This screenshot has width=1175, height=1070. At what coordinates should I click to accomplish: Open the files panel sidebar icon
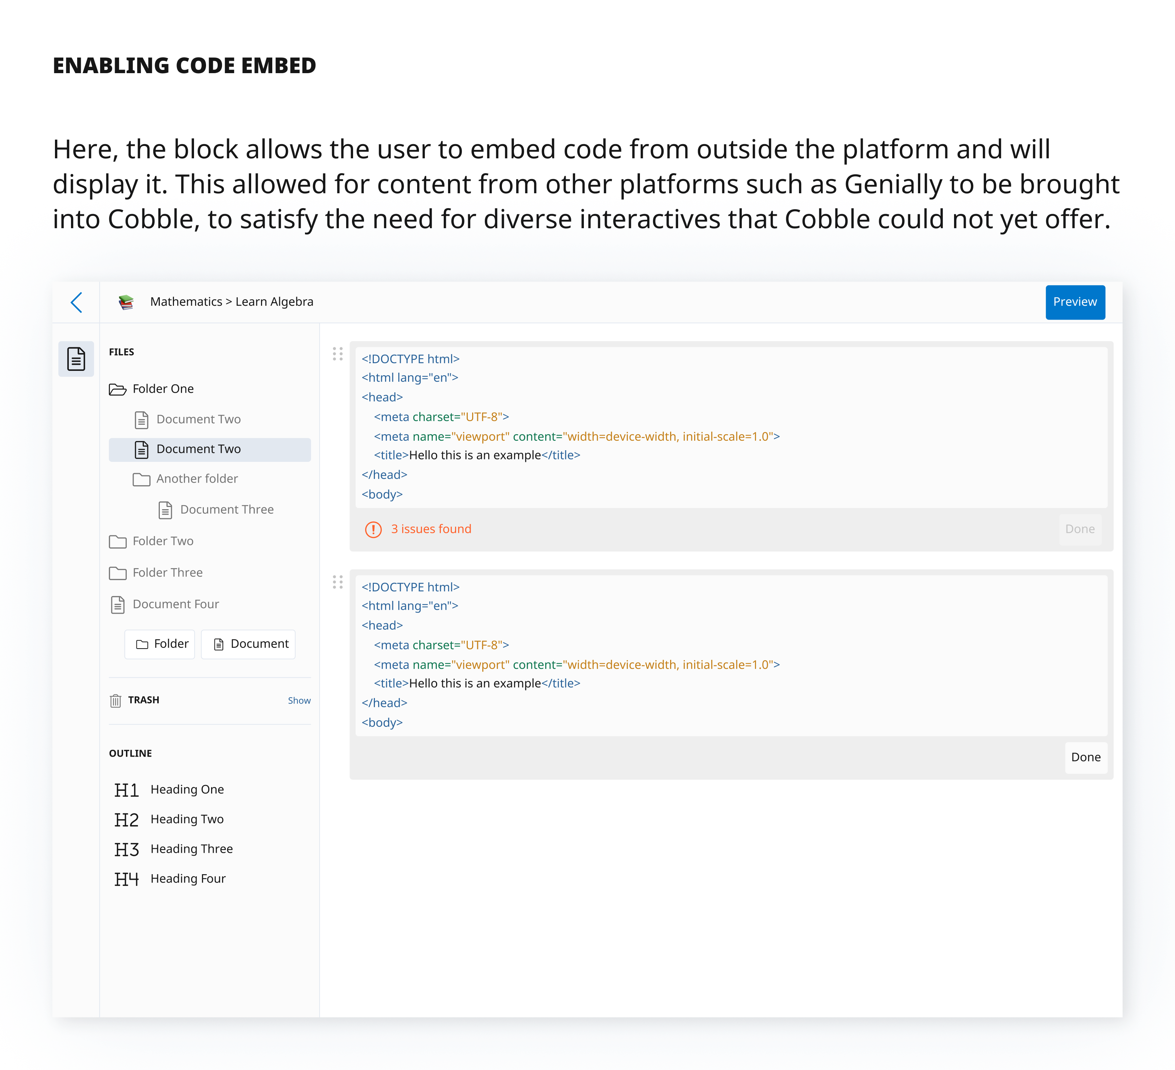(x=76, y=358)
